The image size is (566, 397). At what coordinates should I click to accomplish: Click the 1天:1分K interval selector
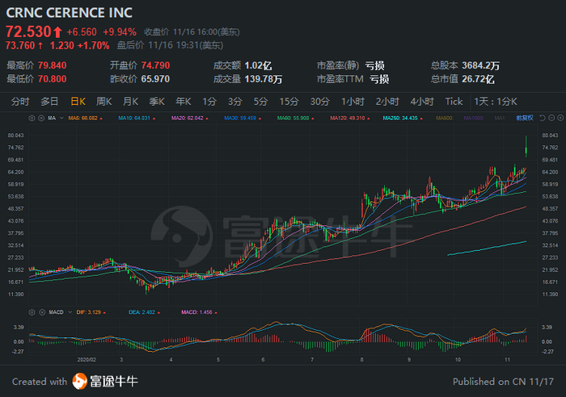pyautogui.click(x=496, y=102)
